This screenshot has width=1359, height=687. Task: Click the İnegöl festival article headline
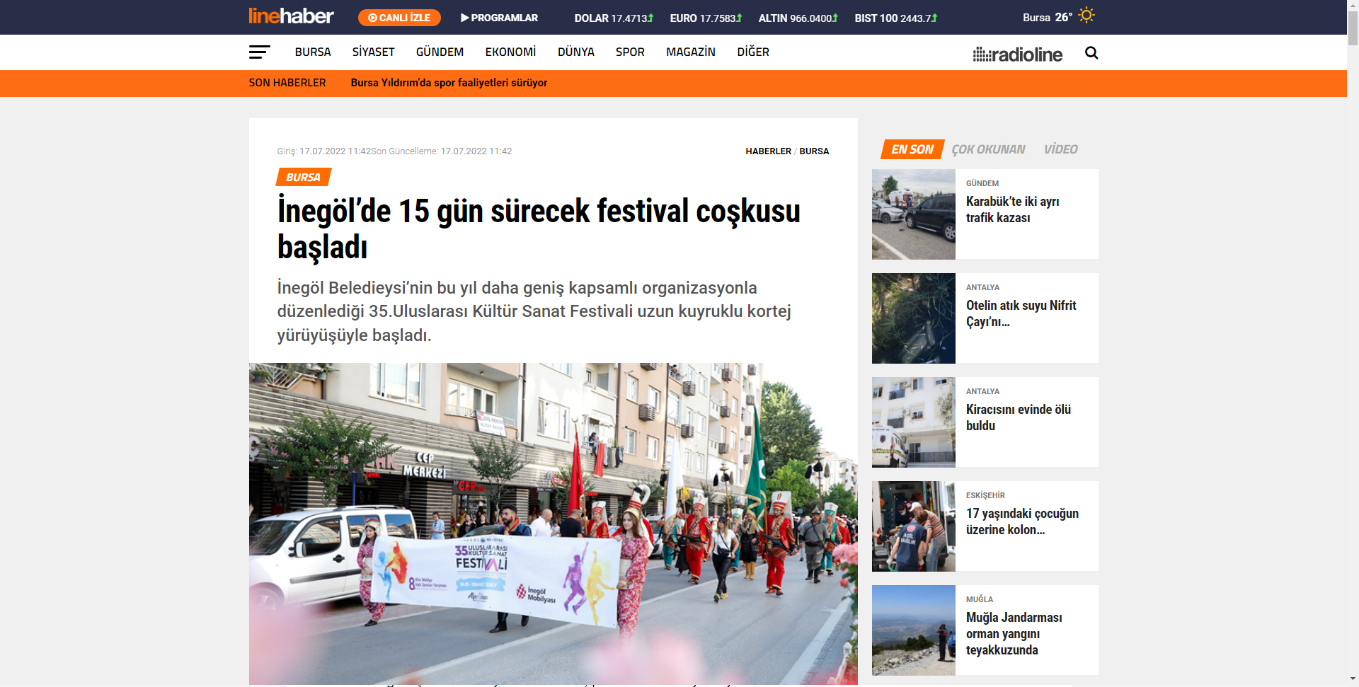point(539,229)
